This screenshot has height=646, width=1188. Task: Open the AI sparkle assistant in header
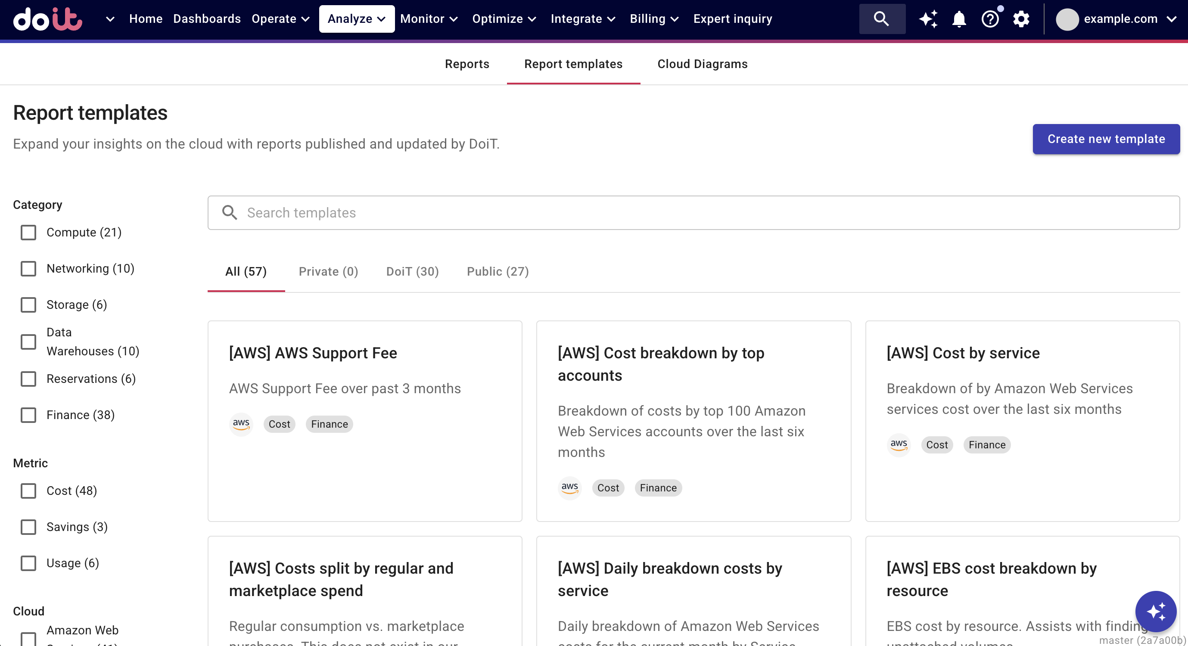(x=928, y=19)
